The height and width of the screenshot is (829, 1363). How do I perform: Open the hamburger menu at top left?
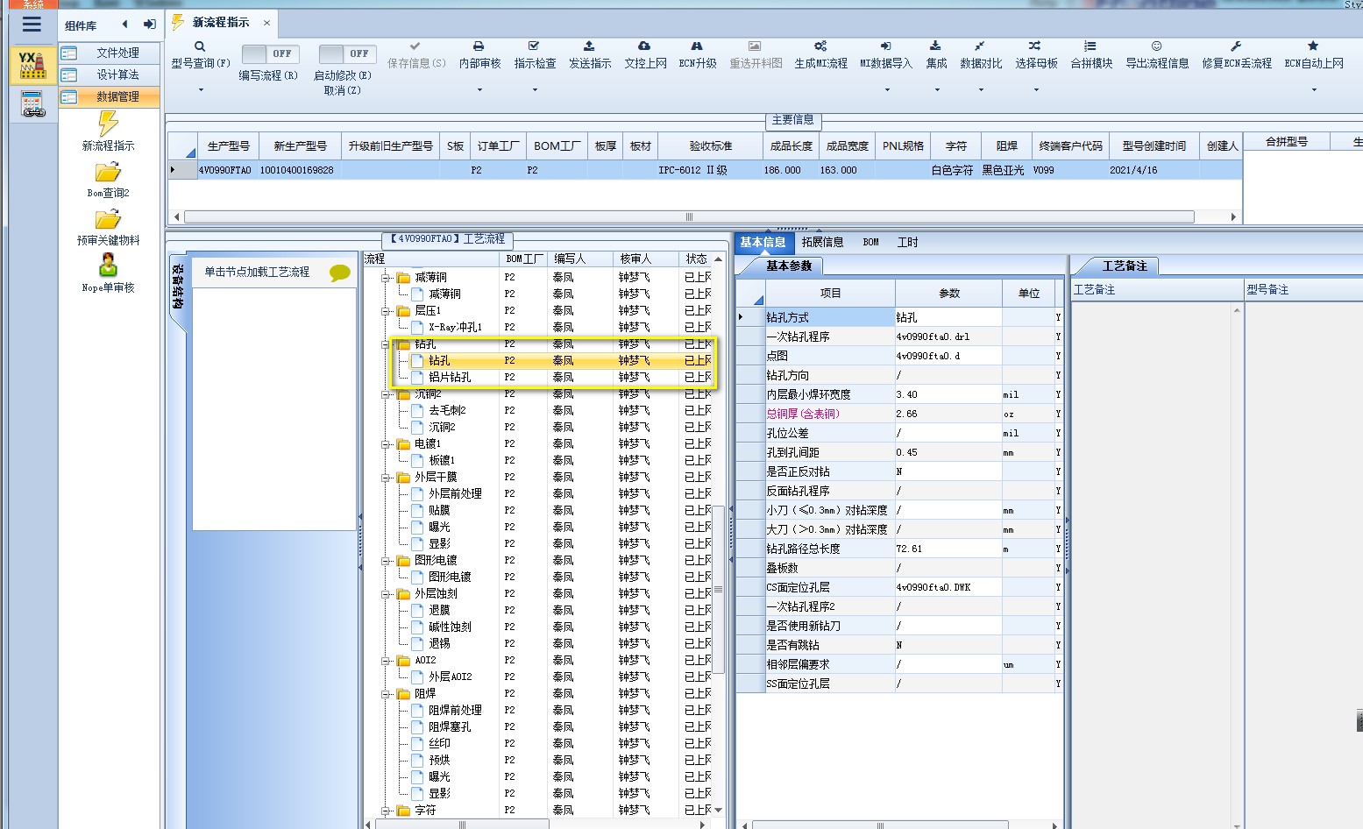tap(32, 25)
